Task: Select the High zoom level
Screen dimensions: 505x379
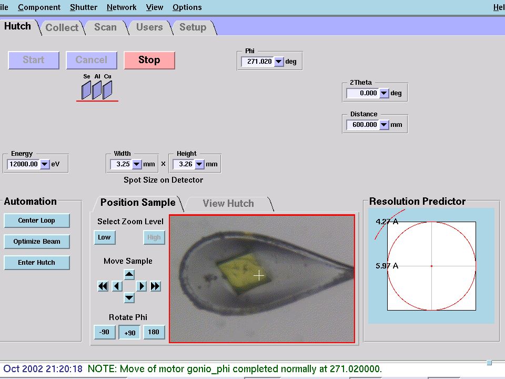Action: [x=154, y=237]
